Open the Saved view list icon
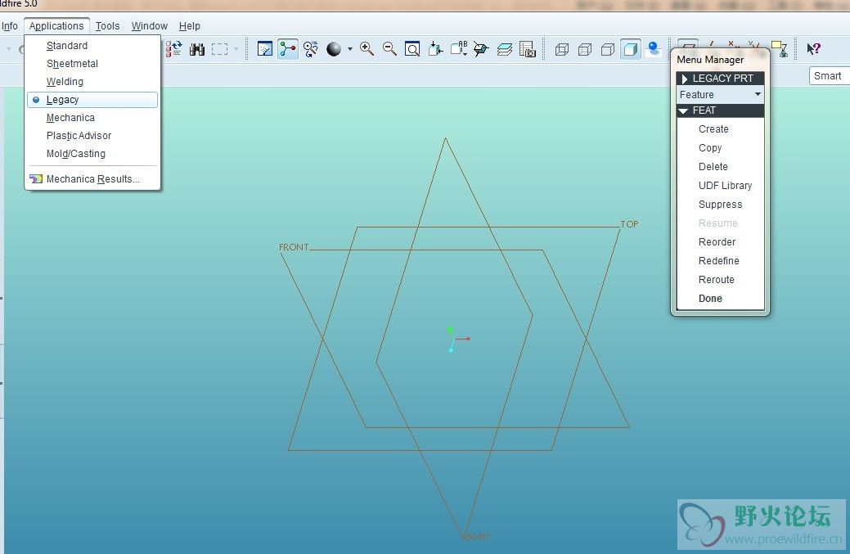Viewport: 850px width, 554px height. [459, 49]
